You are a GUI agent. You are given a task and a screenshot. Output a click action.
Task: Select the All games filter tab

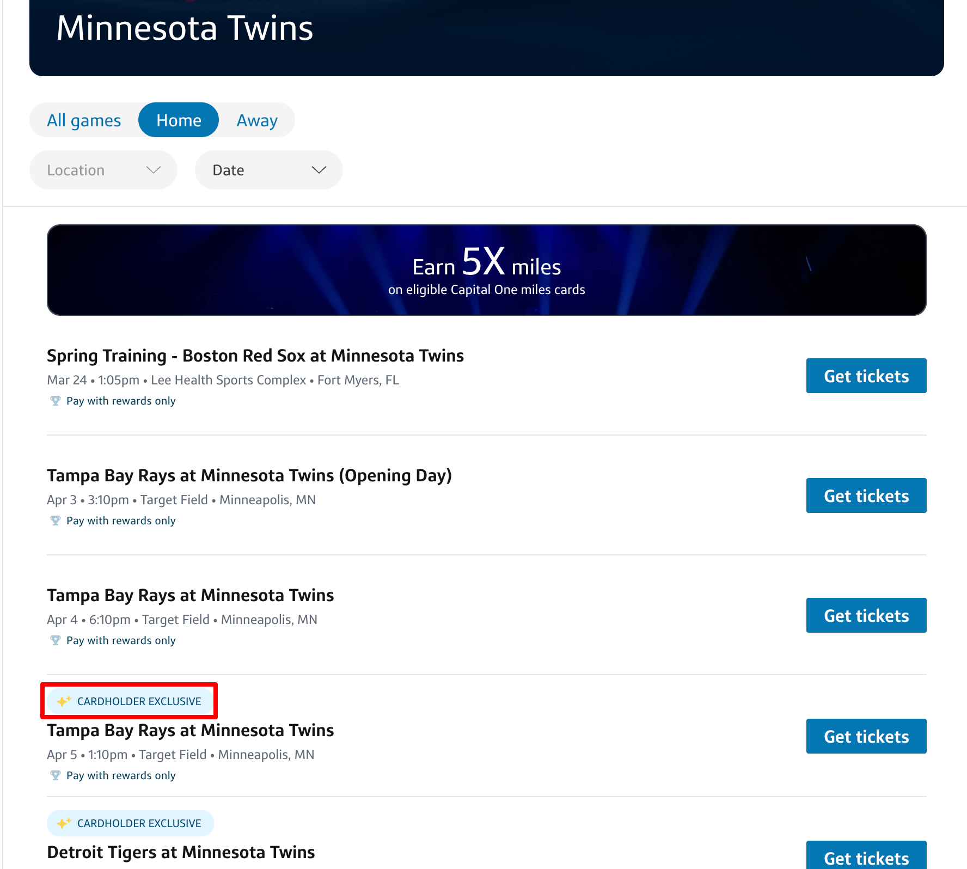point(84,120)
